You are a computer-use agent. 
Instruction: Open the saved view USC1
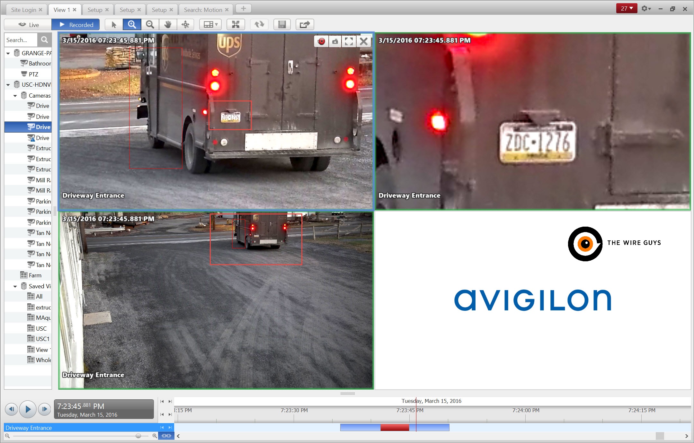point(39,339)
